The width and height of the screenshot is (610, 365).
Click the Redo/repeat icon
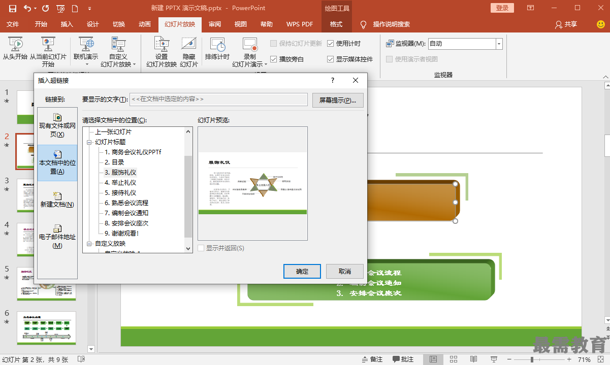point(46,8)
